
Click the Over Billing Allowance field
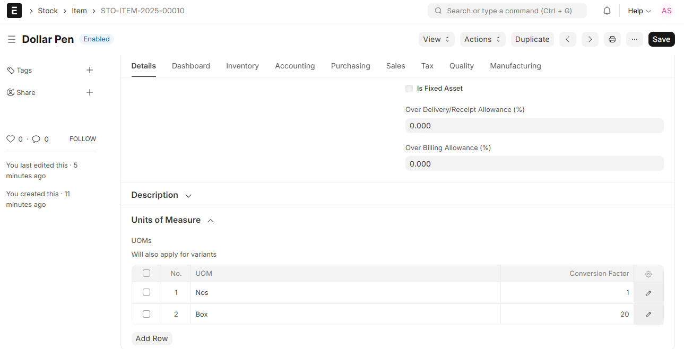click(534, 164)
